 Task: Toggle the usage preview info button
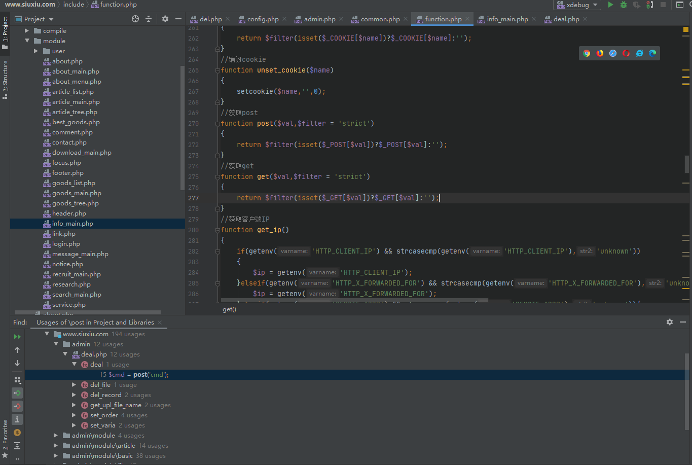pyautogui.click(x=17, y=419)
